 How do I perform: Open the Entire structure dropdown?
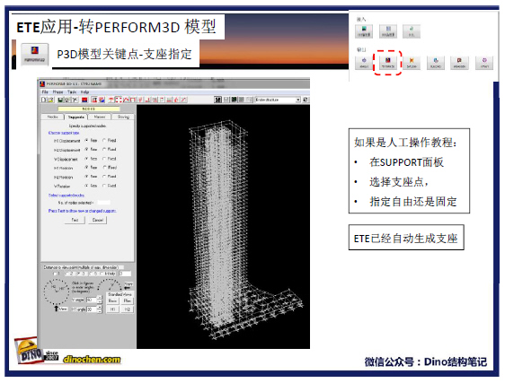tap(298, 100)
